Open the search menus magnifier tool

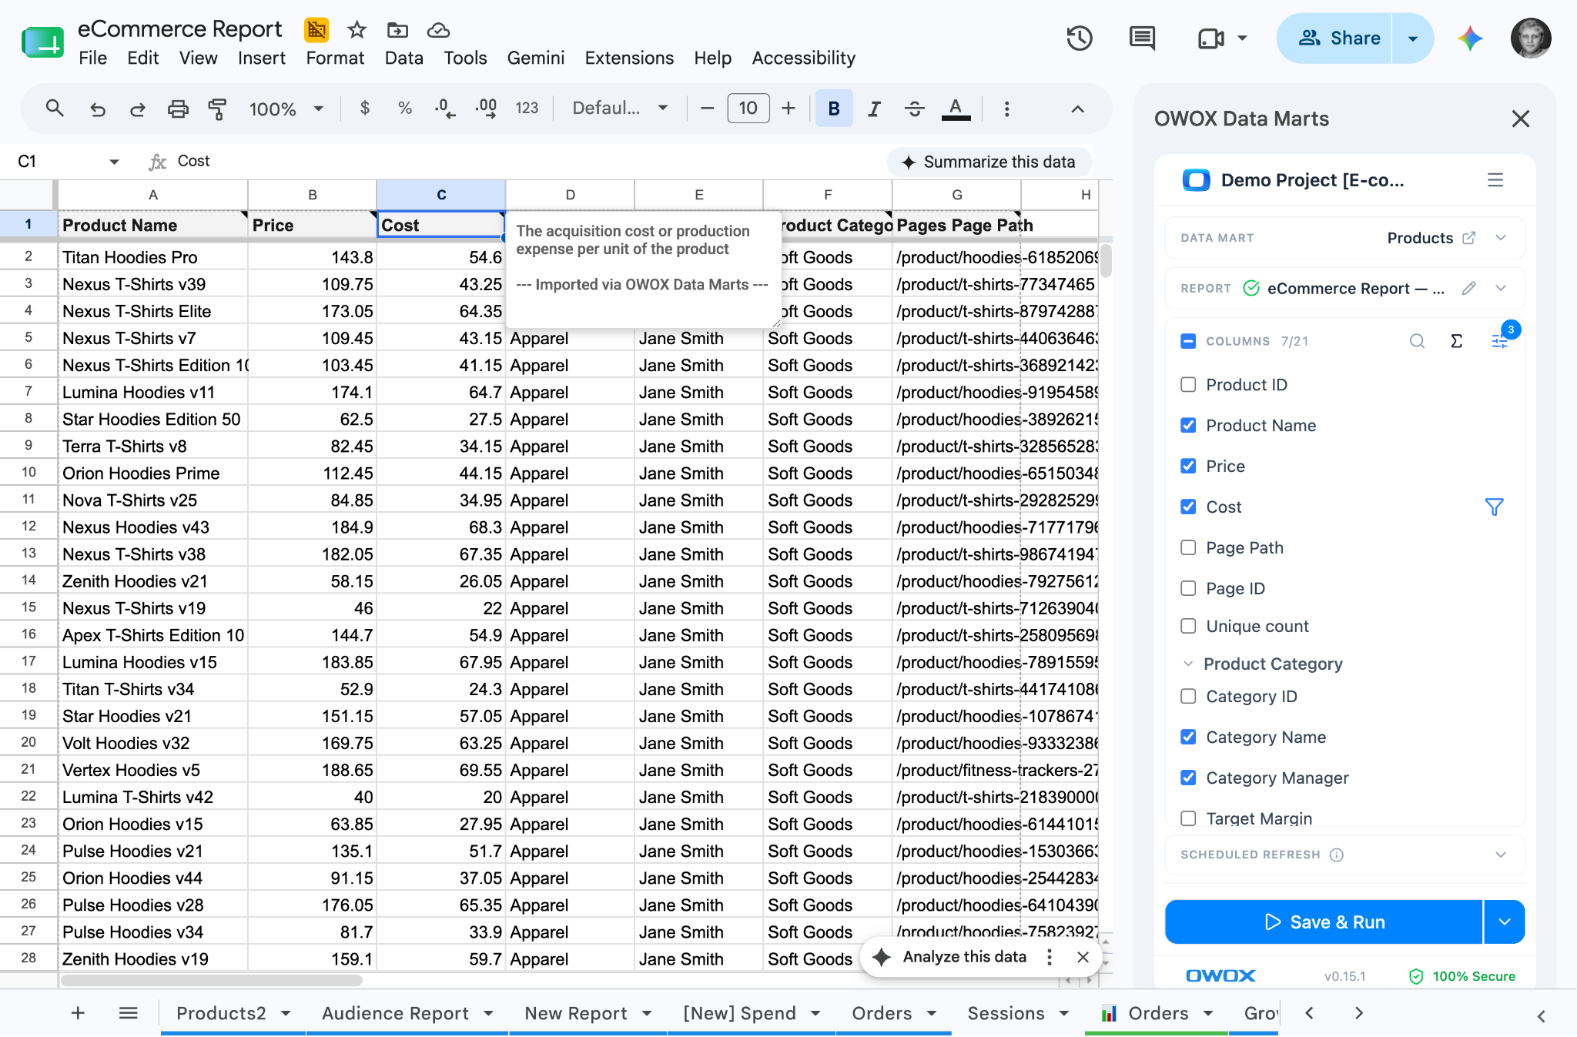54,109
